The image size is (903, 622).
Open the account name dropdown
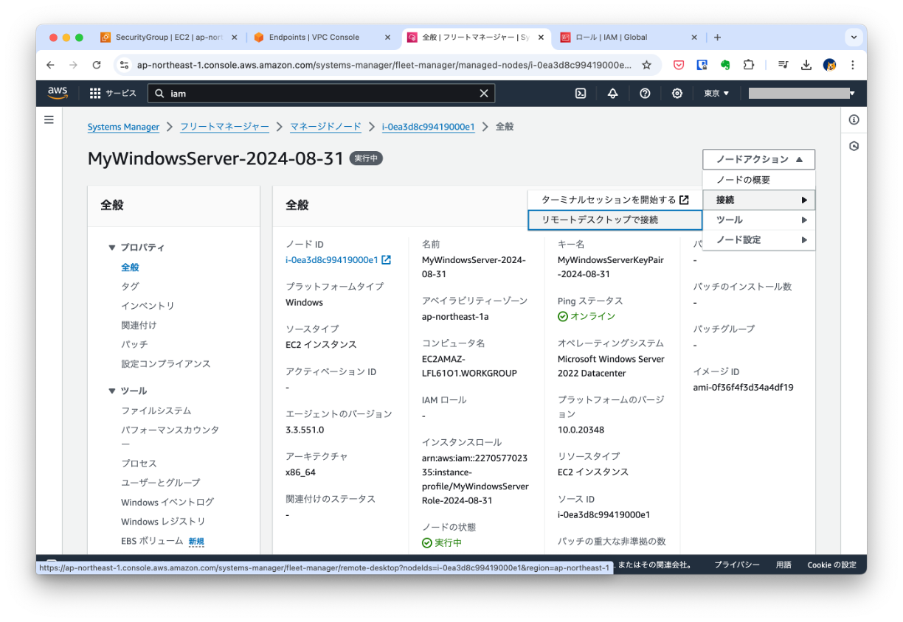(x=802, y=94)
